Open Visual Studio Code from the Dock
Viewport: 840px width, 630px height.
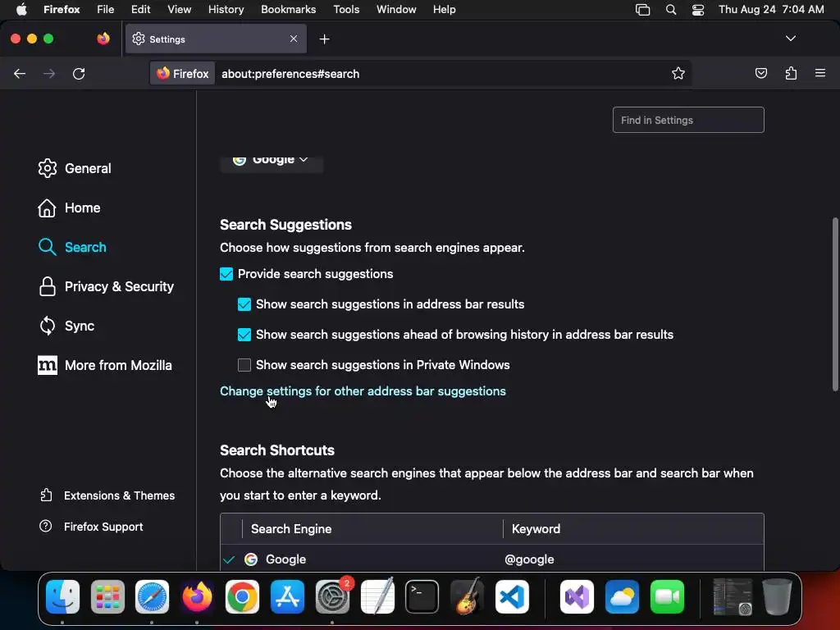pos(512,597)
